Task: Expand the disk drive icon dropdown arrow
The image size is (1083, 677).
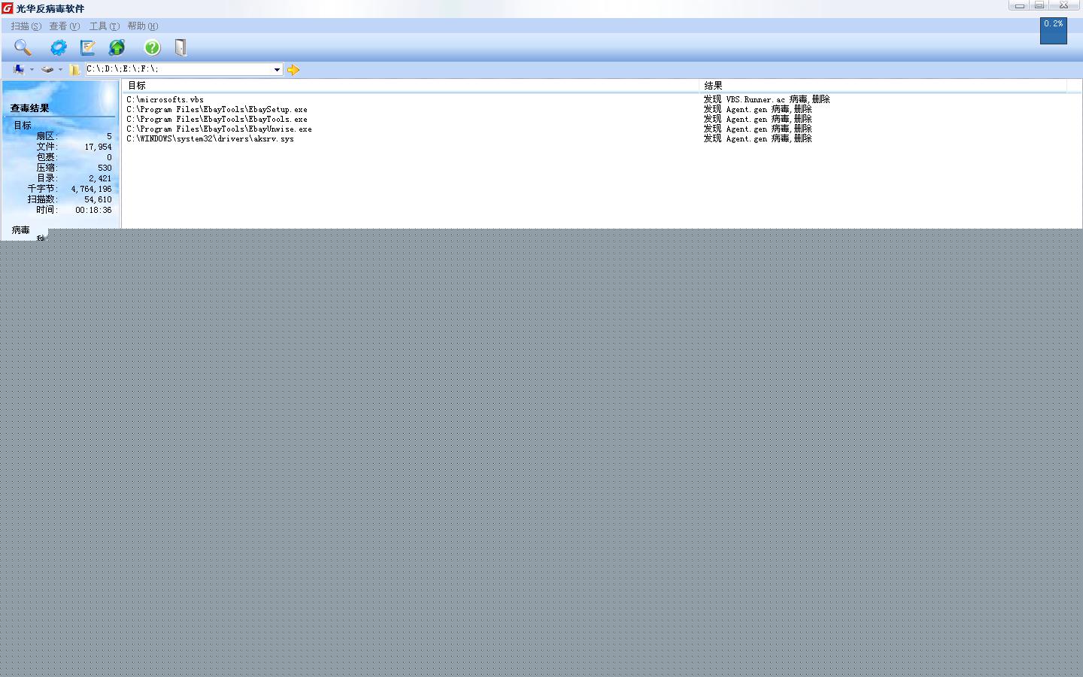Action: 60,69
